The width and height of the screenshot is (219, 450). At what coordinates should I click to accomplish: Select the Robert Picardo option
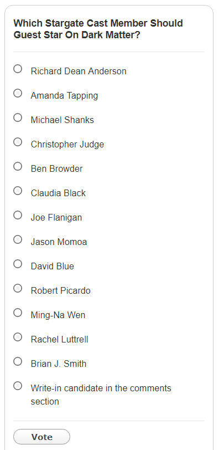coord(18,288)
